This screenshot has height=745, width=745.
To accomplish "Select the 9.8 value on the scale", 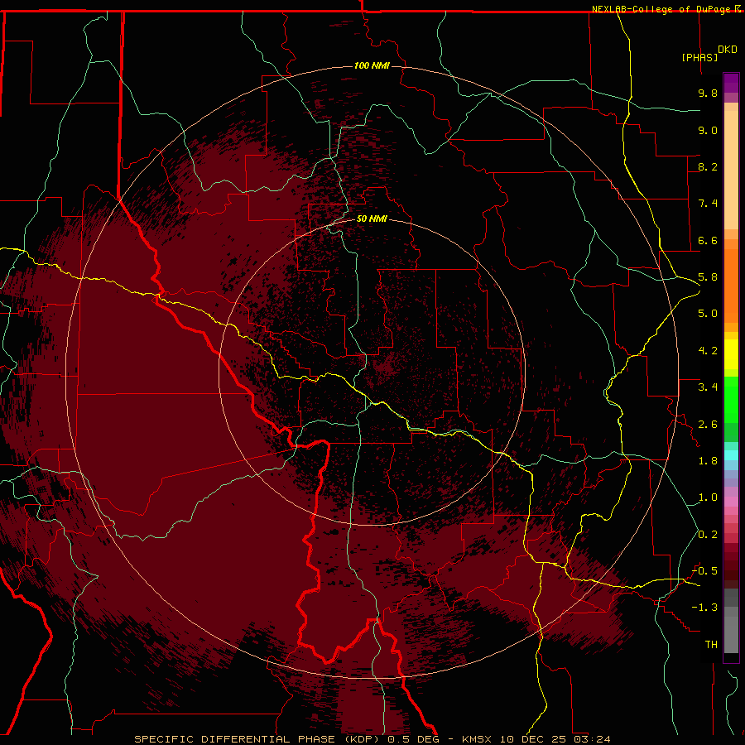I will [x=708, y=93].
